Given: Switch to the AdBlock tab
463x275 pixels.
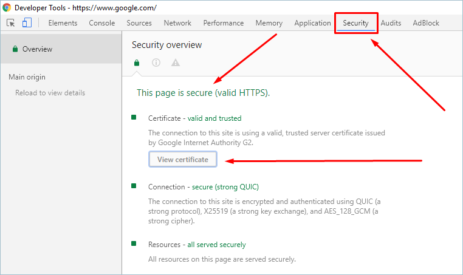Looking at the screenshot, I should coord(426,23).
